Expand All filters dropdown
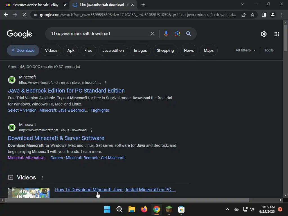Viewport: 288px width, 216px height. click(246, 50)
